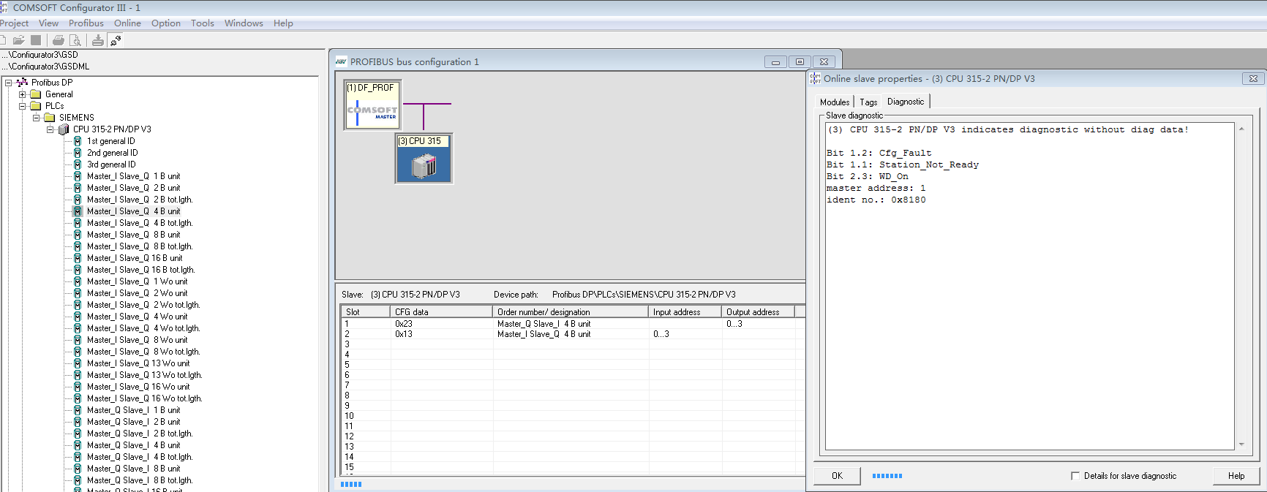Screen dimensions: 1267x492
Task: Click the module icon beside 3rd general ID
Action: click(78, 164)
